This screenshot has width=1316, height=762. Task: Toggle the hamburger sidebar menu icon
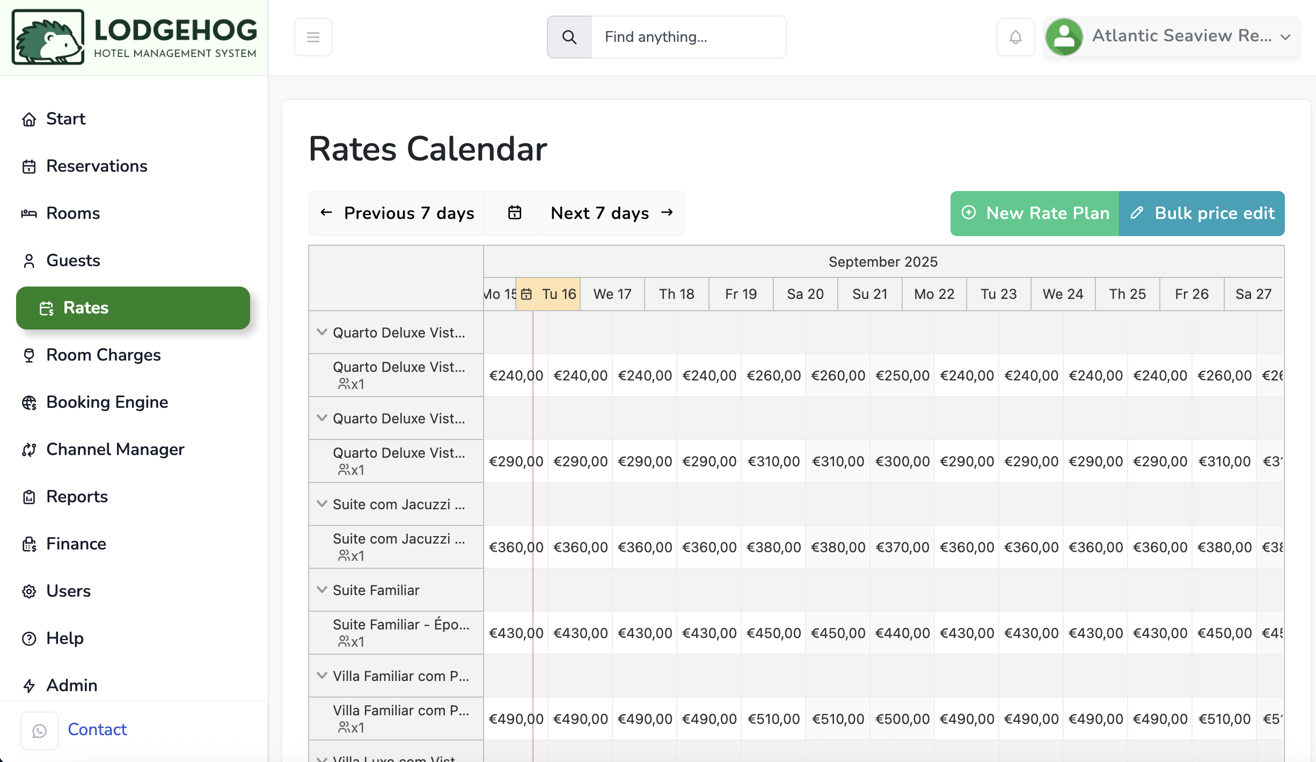pyautogui.click(x=313, y=37)
